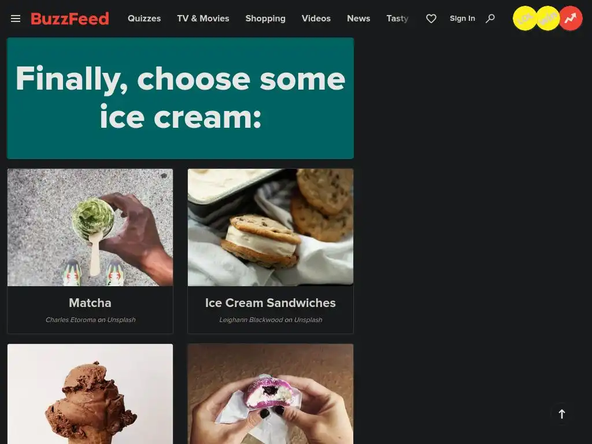Click the red trending arrow badge
This screenshot has height=444, width=592.
(x=571, y=18)
